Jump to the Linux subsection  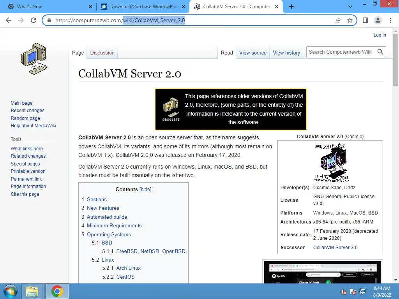[108, 260]
